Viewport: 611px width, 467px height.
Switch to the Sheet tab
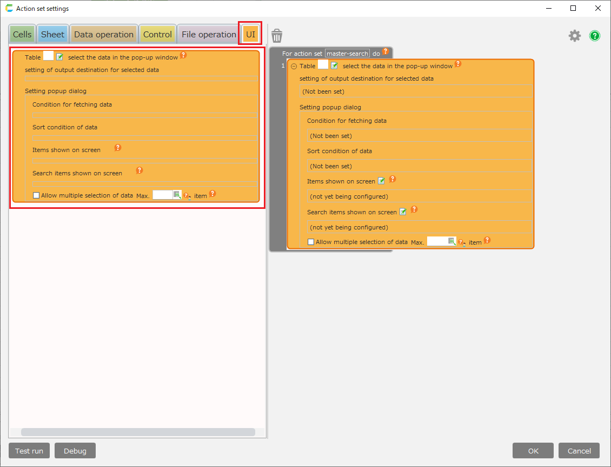(x=52, y=34)
